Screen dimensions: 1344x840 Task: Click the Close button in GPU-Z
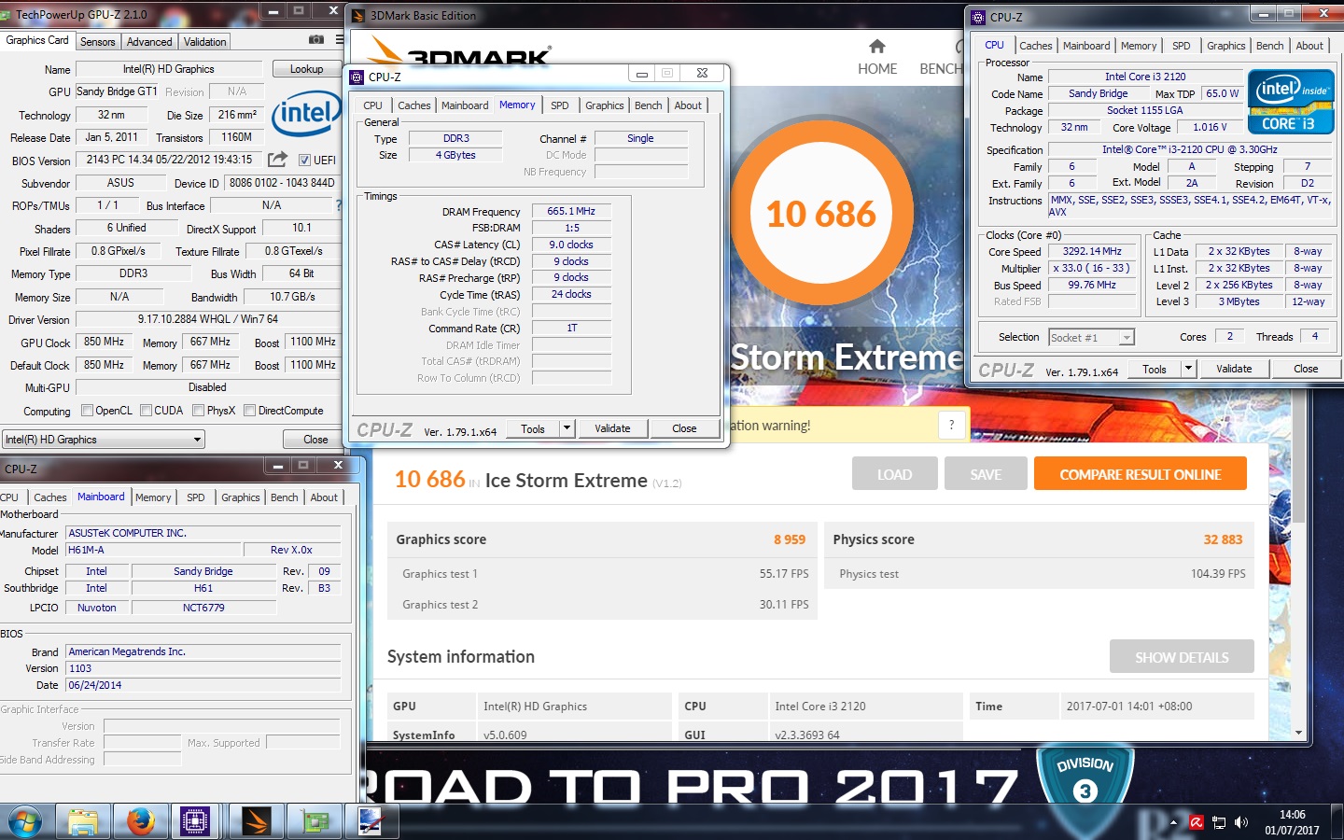coord(315,439)
